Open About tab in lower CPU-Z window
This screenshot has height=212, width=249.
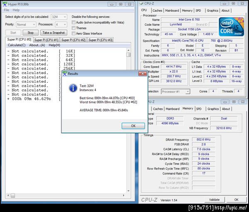[x=226, y=109]
